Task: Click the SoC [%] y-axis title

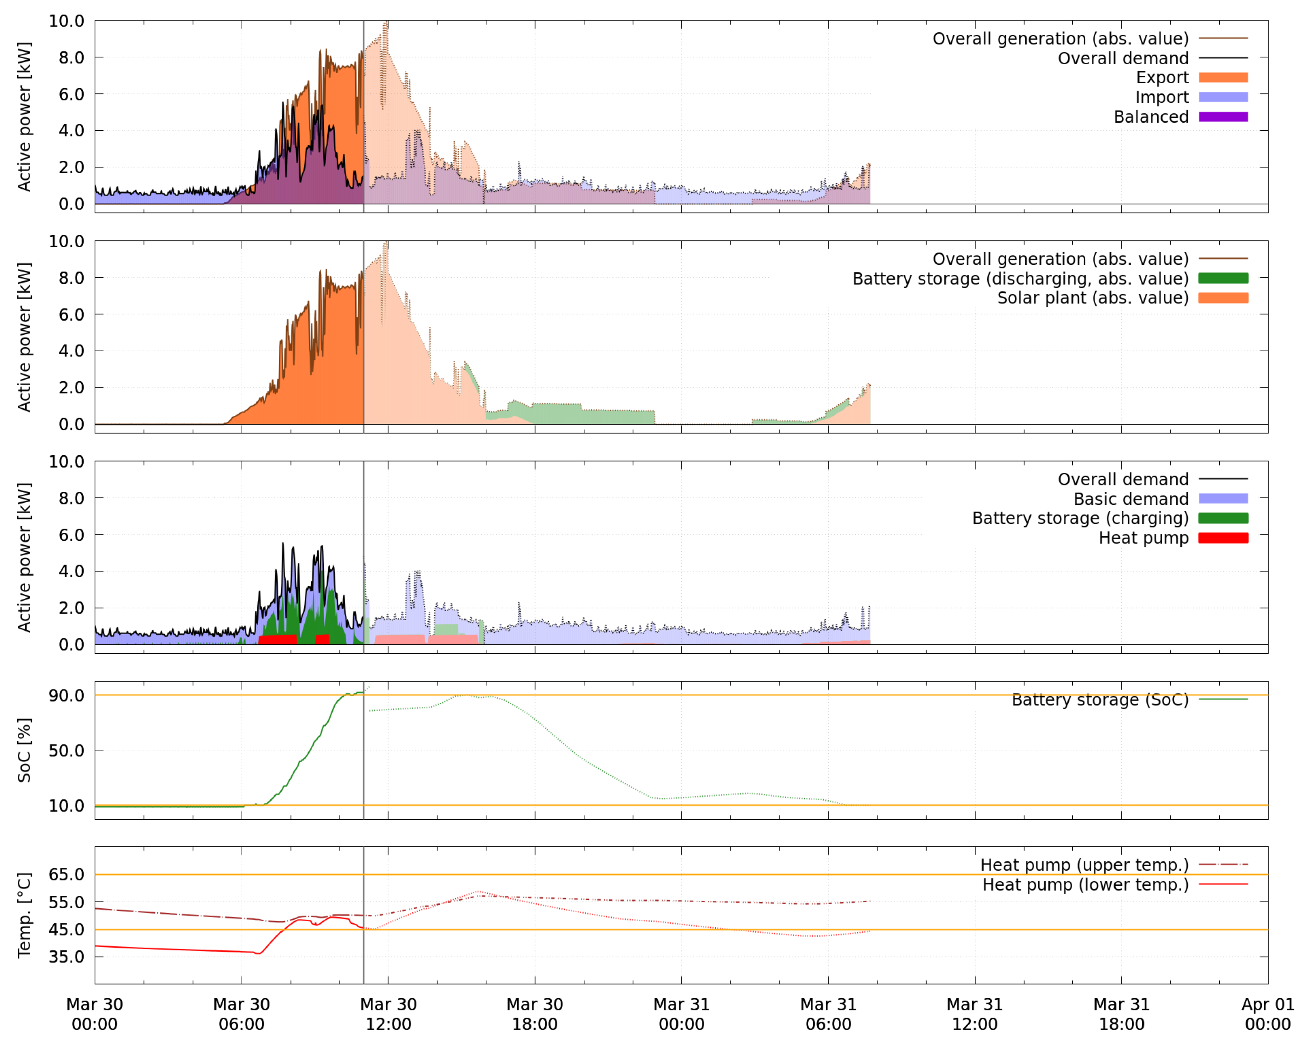Action: click(24, 750)
